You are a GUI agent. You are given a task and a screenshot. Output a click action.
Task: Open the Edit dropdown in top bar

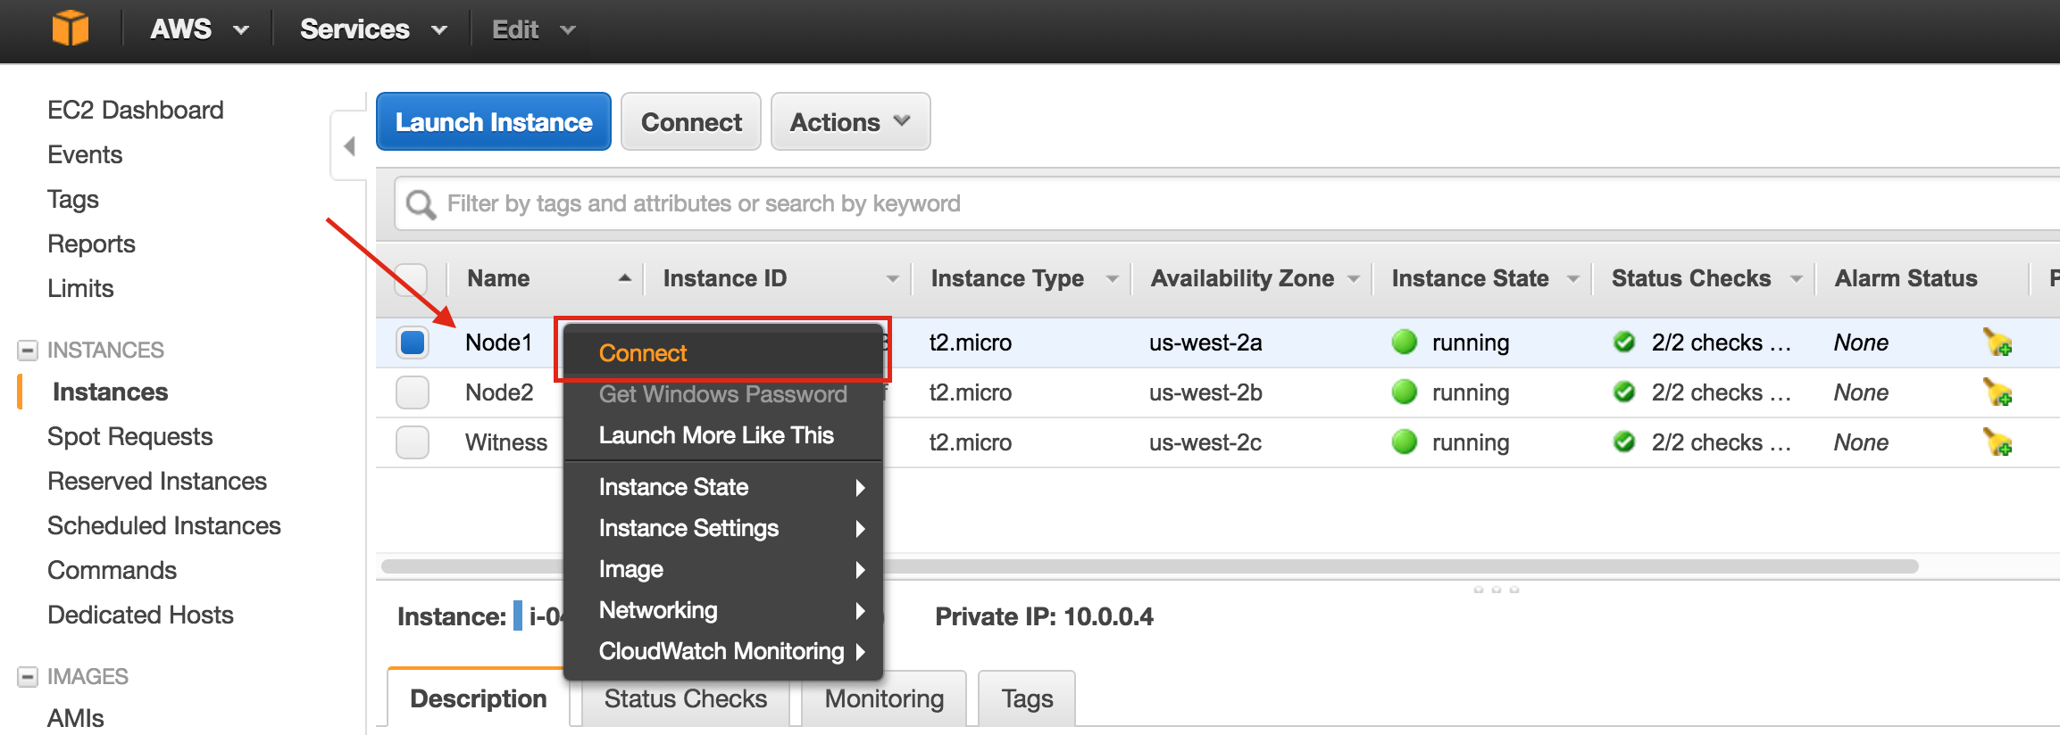click(x=533, y=29)
